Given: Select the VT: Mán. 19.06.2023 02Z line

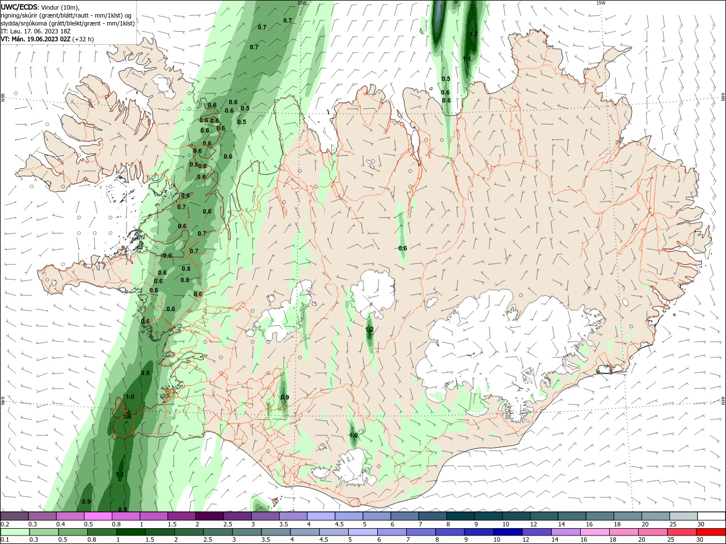Looking at the screenshot, I should tap(35, 39).
